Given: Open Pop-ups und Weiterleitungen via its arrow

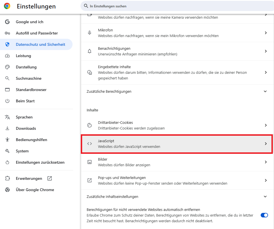Looking at the screenshot, I should click(266, 180).
